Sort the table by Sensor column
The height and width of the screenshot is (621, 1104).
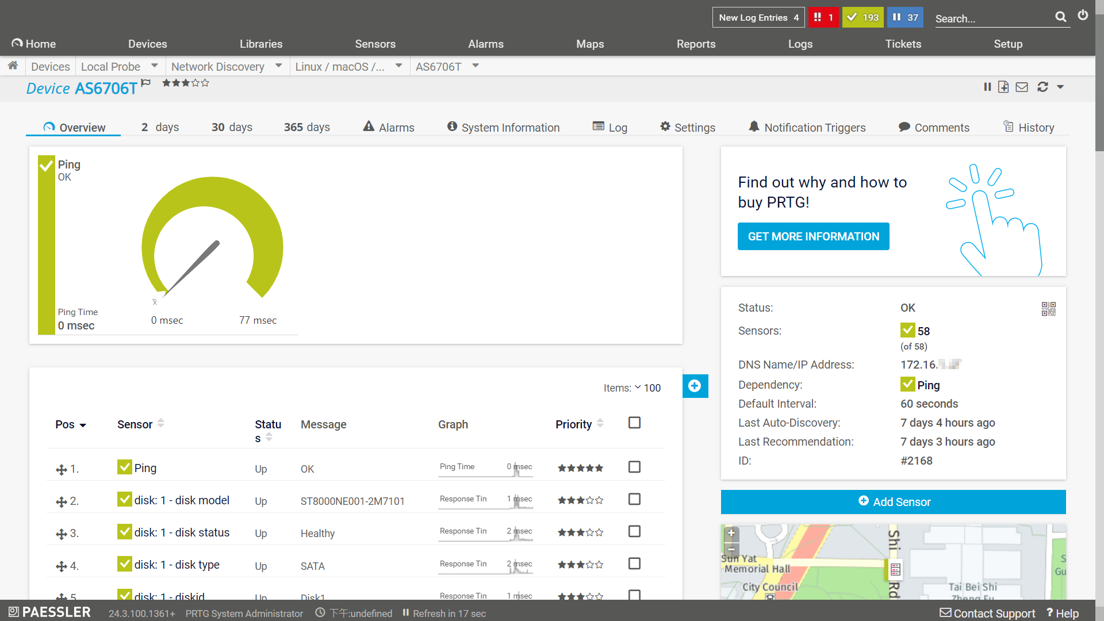(140, 424)
